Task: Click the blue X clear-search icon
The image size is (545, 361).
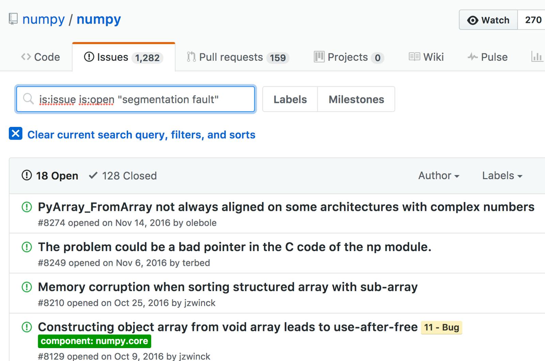Action: click(x=15, y=134)
